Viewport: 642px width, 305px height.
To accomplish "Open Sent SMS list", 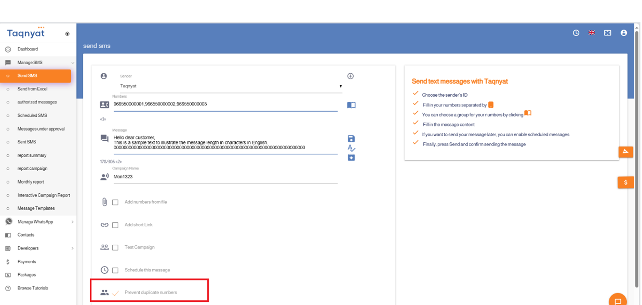I will (27, 142).
